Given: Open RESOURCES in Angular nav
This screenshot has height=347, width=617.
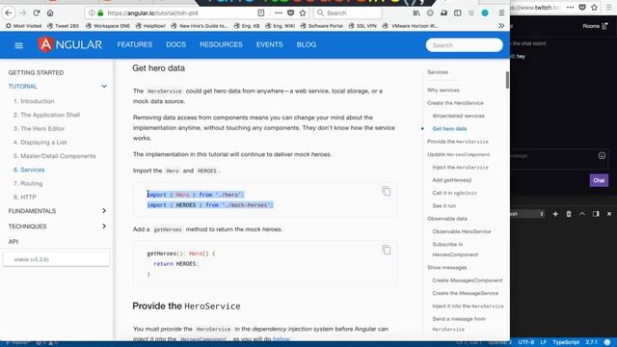Looking at the screenshot, I should [x=221, y=44].
